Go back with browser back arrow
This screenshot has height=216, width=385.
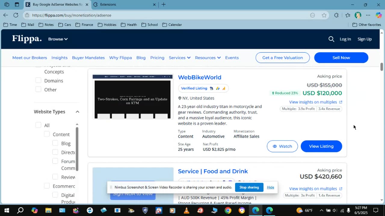click(x=6, y=15)
